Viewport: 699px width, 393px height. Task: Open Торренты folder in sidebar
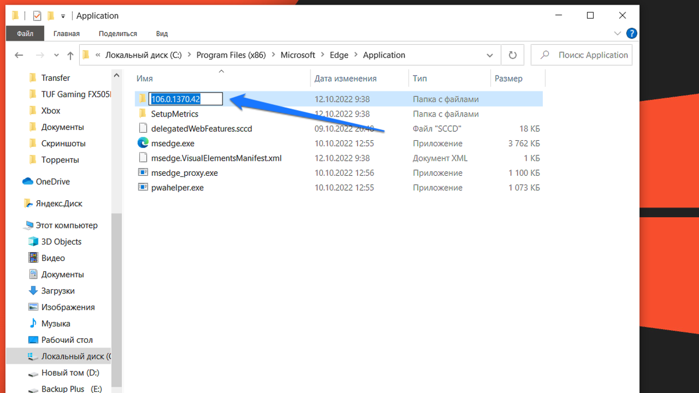tap(60, 160)
